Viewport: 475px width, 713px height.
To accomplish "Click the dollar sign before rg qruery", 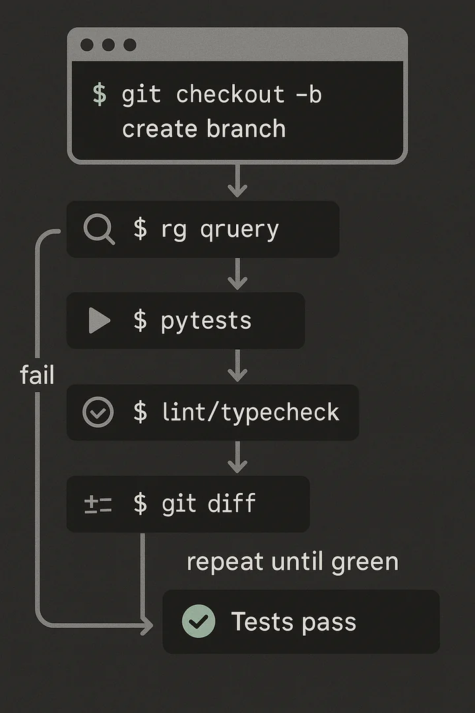I will coord(141,228).
